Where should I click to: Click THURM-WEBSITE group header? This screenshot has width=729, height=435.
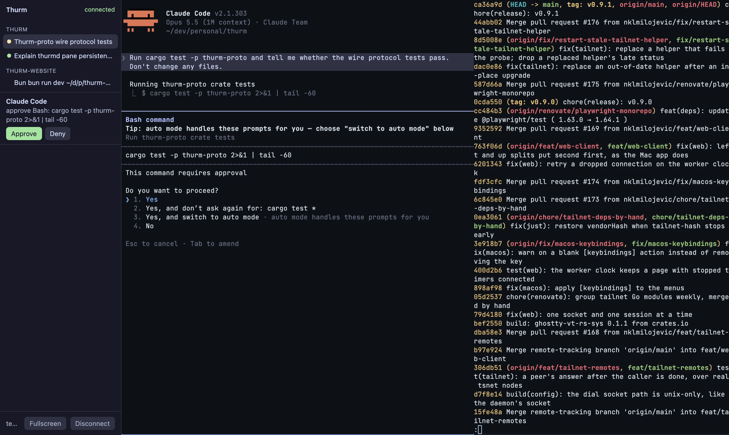pos(31,71)
